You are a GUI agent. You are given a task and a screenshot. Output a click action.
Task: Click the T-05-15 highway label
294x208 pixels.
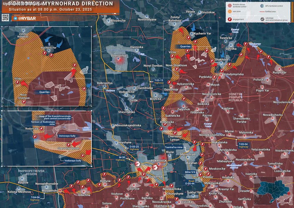pyautogui.click(x=159, y=82)
